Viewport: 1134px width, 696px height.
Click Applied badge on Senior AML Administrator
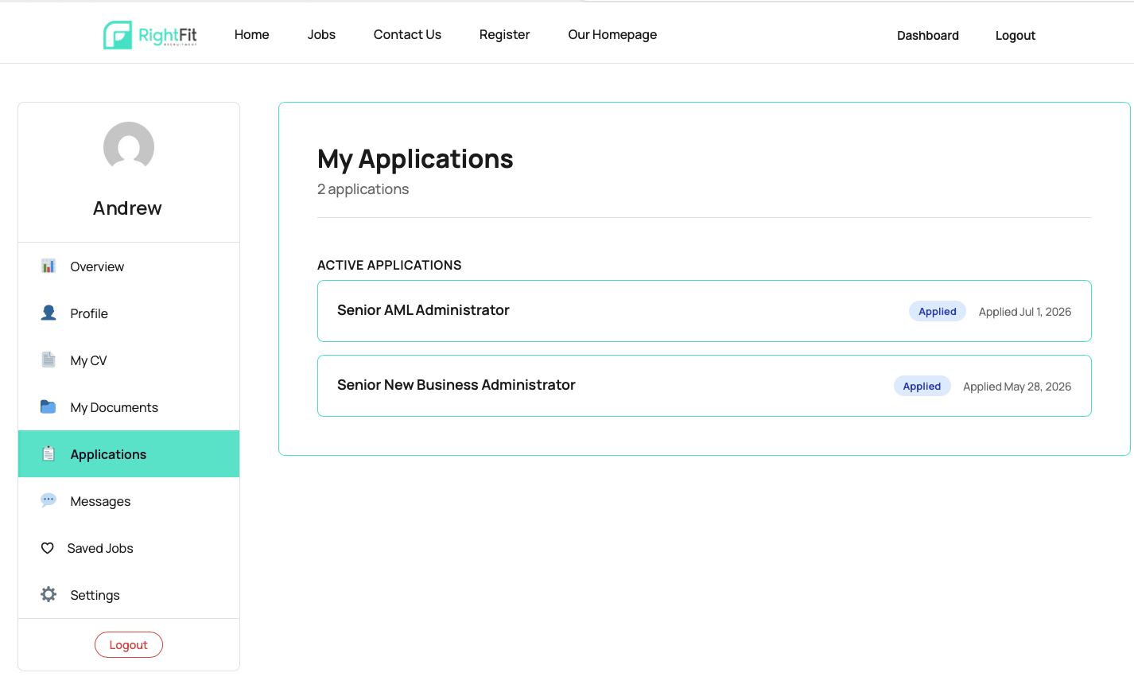[x=938, y=312]
